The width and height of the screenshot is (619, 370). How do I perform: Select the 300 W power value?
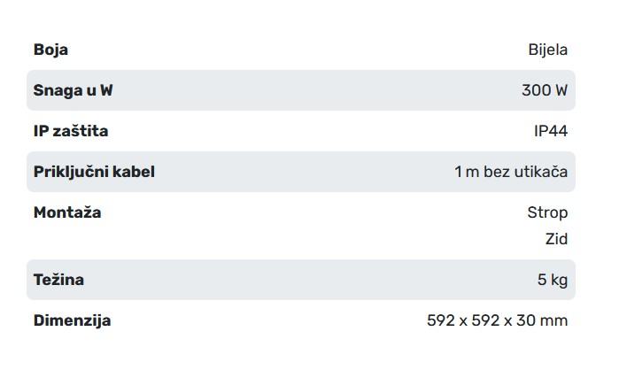(x=545, y=90)
